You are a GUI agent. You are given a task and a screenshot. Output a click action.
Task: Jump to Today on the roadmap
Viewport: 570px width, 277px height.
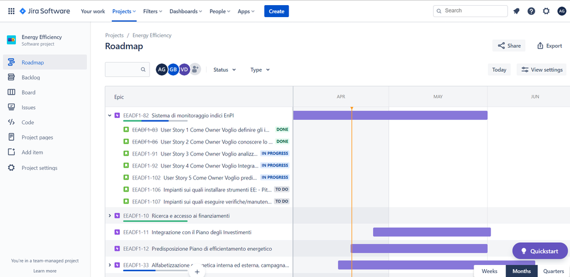[x=499, y=70]
